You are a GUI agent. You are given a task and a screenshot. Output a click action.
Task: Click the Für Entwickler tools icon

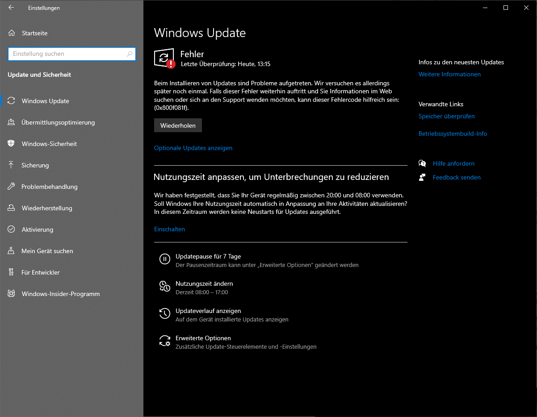(x=12, y=272)
